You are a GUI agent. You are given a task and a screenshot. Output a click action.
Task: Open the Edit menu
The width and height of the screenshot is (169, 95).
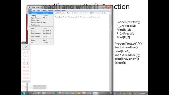[x=34, y=11]
